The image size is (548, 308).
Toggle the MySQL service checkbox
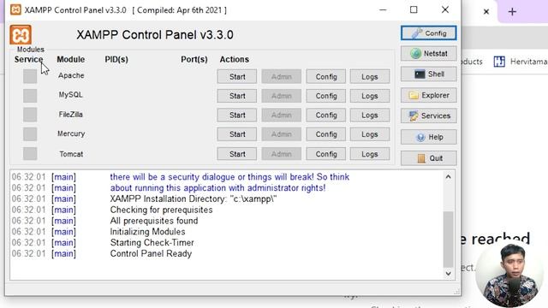coord(30,96)
